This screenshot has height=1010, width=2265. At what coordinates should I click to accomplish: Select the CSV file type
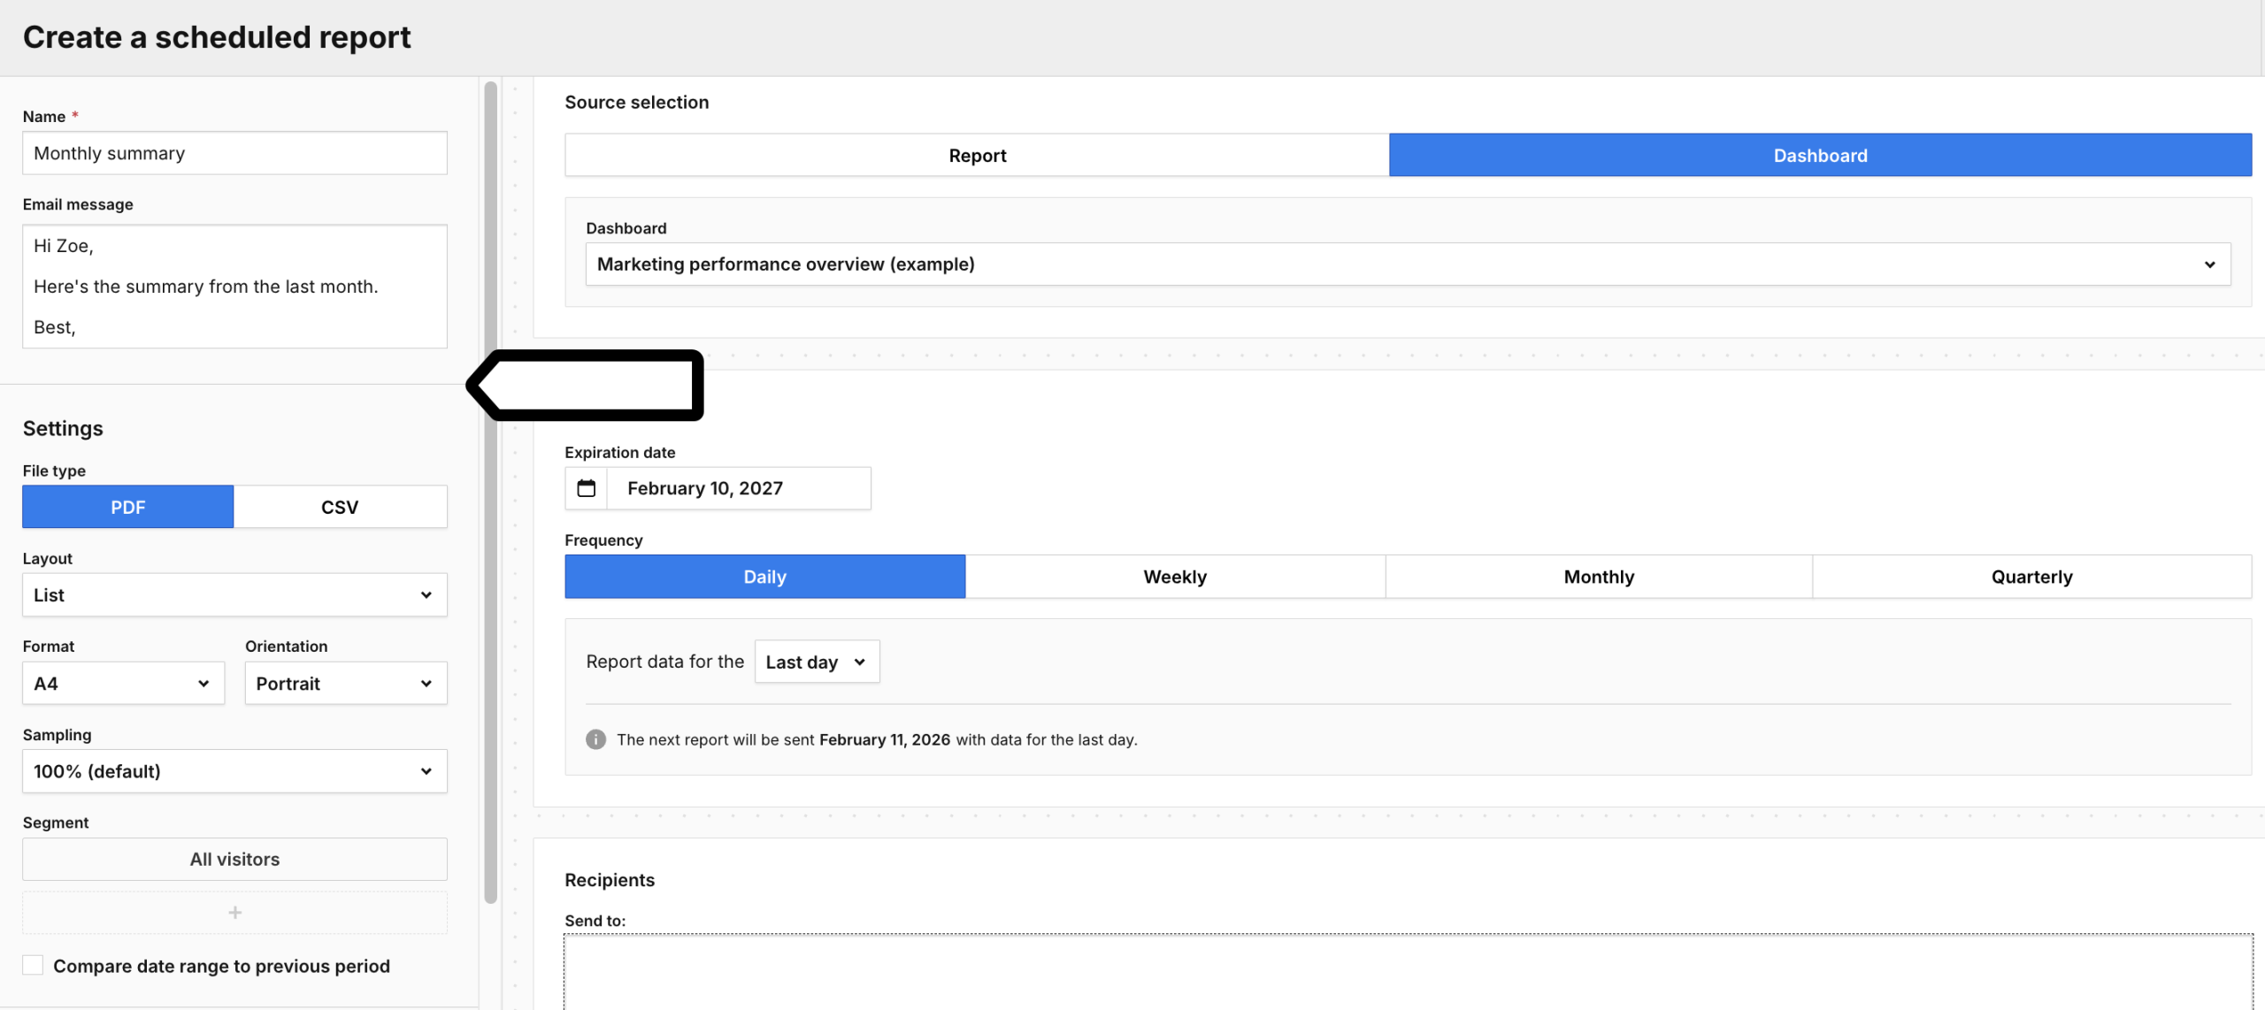click(340, 507)
